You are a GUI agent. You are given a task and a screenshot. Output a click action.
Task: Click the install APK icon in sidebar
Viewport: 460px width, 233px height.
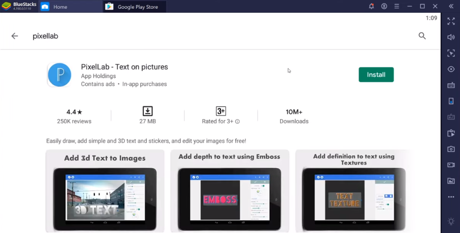click(x=451, y=133)
